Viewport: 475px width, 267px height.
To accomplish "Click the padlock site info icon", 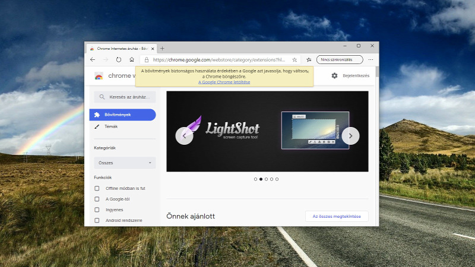I will 147,60.
